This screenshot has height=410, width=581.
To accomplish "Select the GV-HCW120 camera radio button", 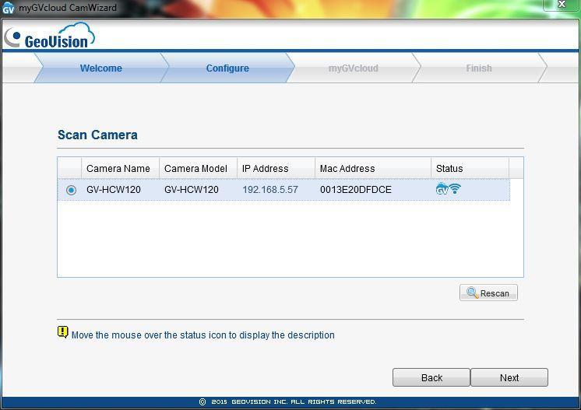I will [x=71, y=190].
